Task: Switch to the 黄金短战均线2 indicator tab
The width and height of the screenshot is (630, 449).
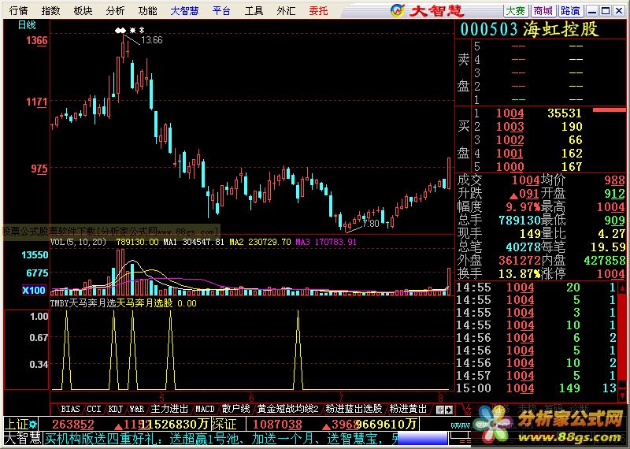Action: tap(288, 409)
